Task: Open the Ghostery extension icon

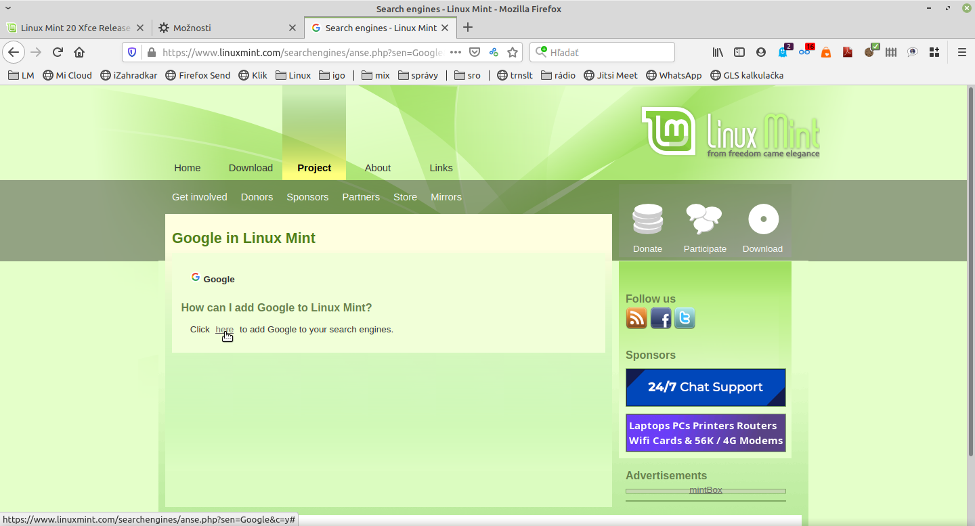Action: pos(783,52)
